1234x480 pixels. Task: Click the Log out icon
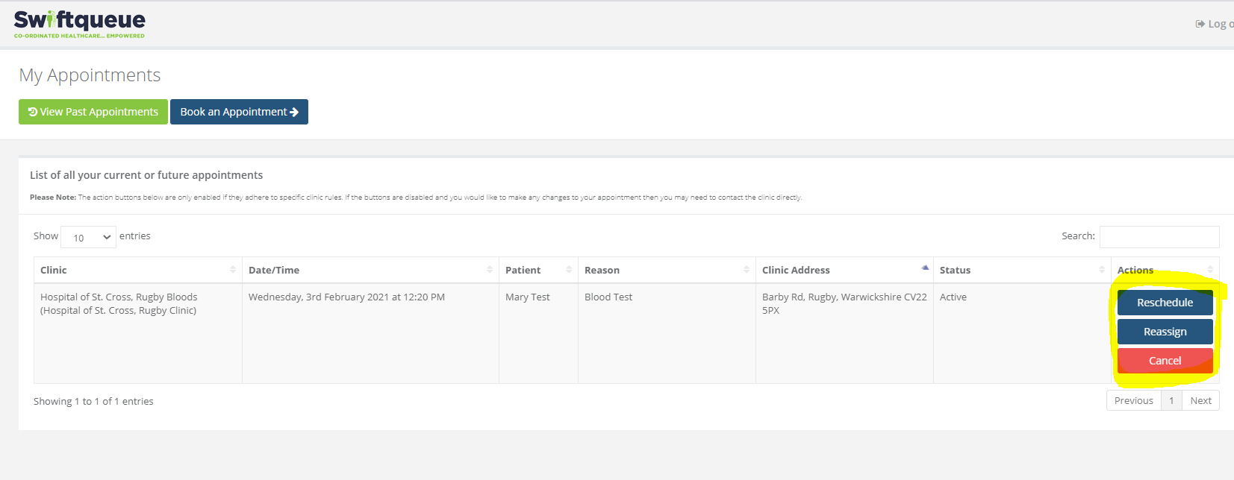point(1200,24)
